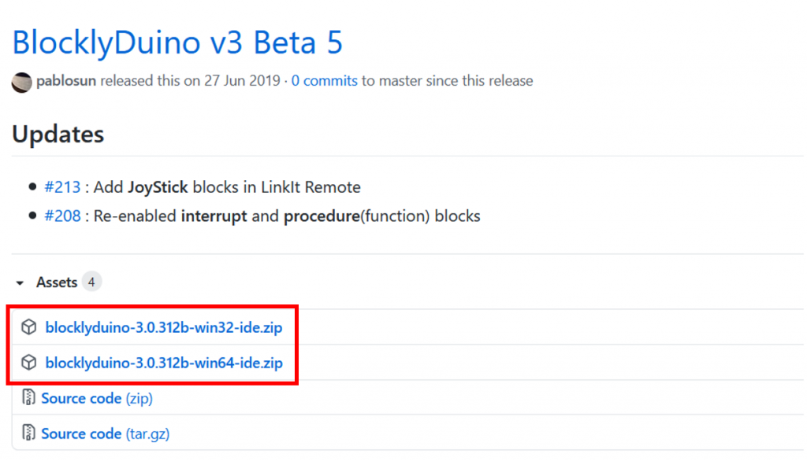
Task: Click the bold JoyStick text in updates
Action: click(158, 187)
